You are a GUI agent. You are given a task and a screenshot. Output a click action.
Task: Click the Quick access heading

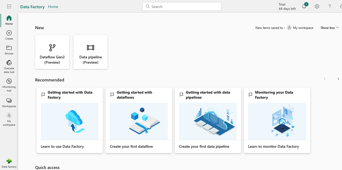point(47,167)
